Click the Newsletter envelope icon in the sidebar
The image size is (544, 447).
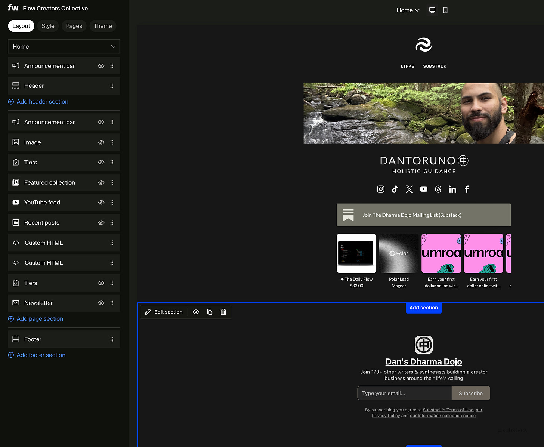16,303
